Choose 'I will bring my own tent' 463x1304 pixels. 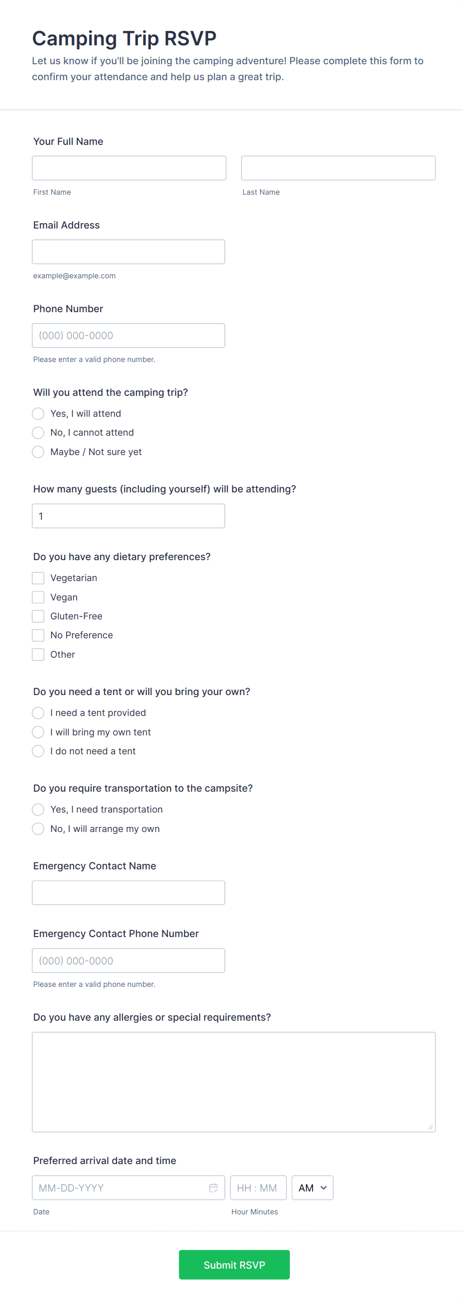tap(38, 732)
